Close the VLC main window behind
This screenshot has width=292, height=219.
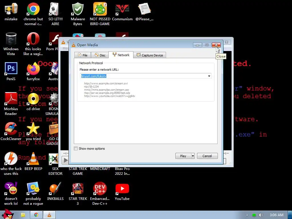[227, 42]
